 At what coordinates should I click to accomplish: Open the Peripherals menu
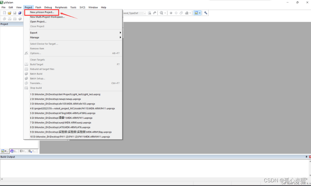coord(61,7)
